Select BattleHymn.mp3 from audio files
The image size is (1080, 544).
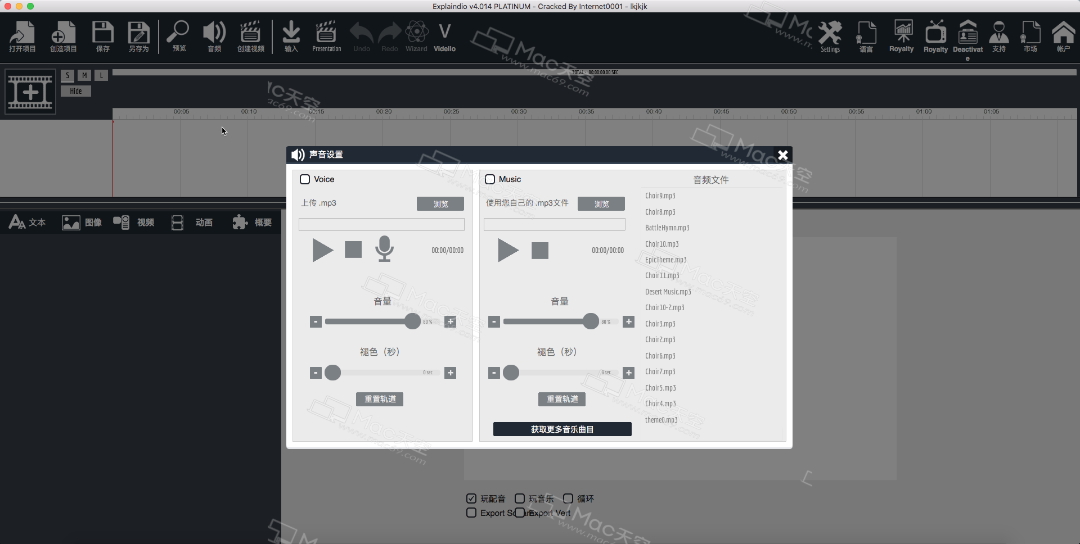pos(667,228)
